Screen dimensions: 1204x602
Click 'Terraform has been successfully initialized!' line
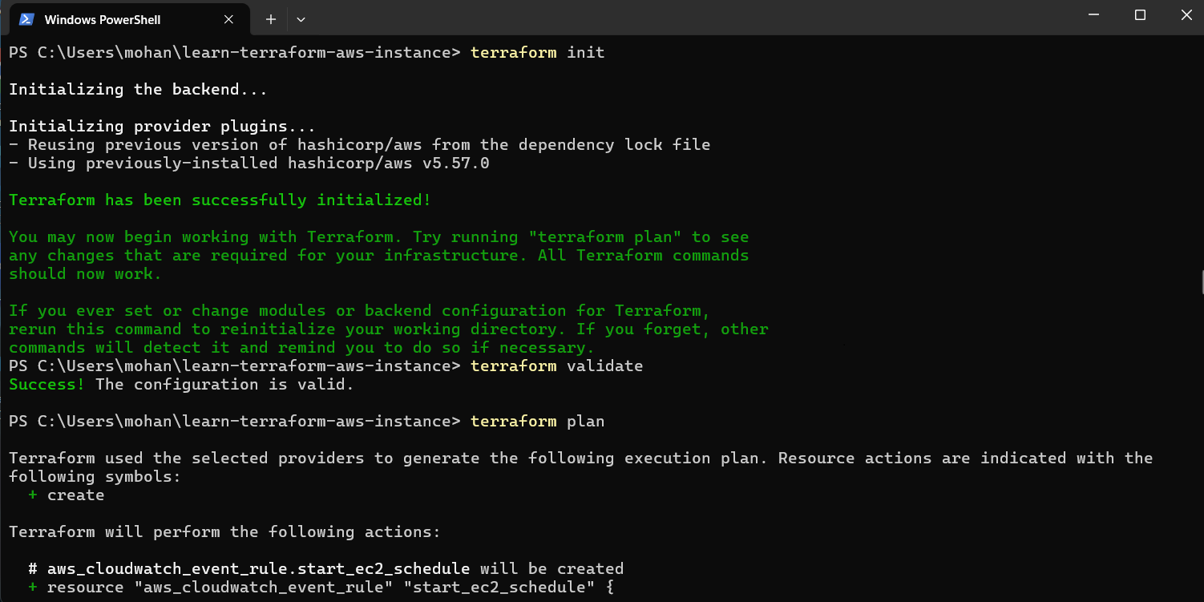[220, 200]
